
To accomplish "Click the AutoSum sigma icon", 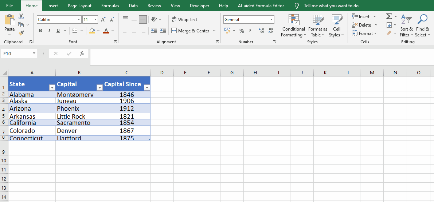I will click(389, 16).
